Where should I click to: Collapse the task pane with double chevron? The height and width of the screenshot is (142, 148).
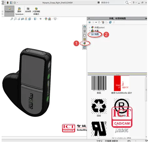pos(89,18)
